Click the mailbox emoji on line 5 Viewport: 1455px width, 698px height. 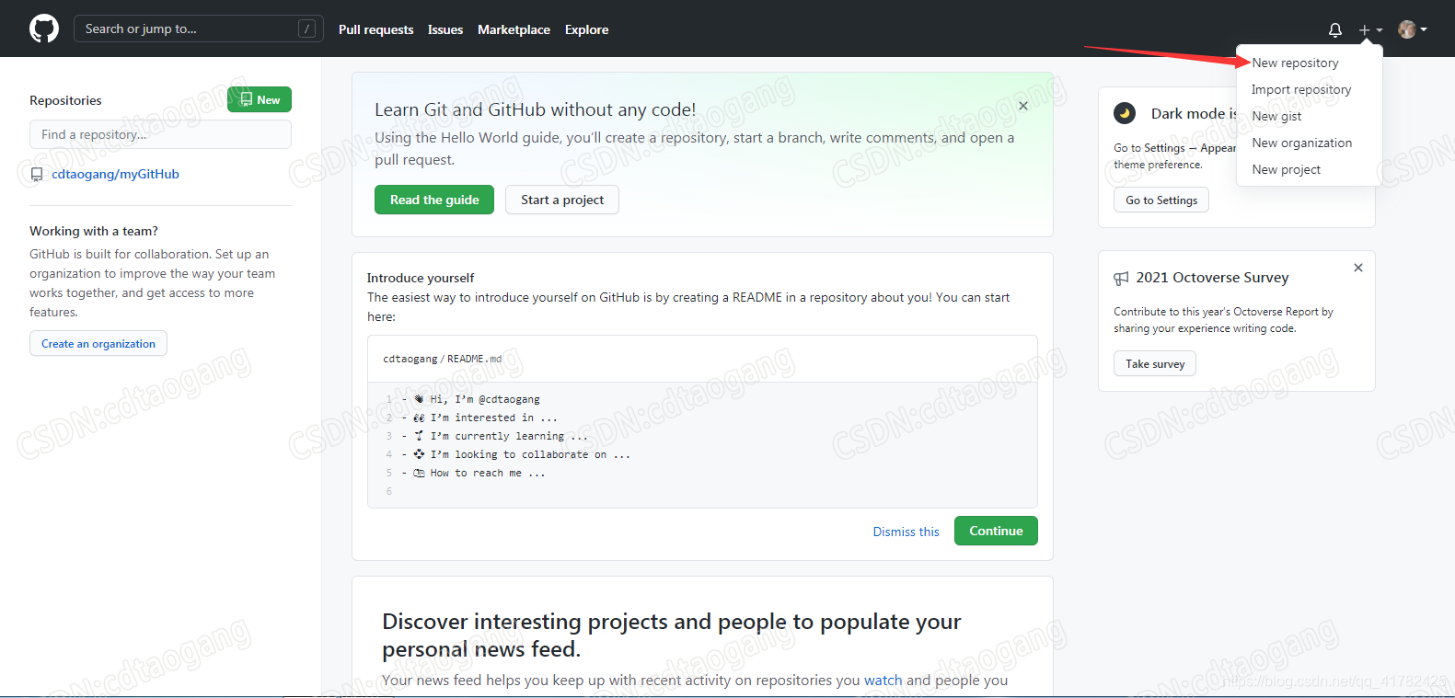(419, 473)
